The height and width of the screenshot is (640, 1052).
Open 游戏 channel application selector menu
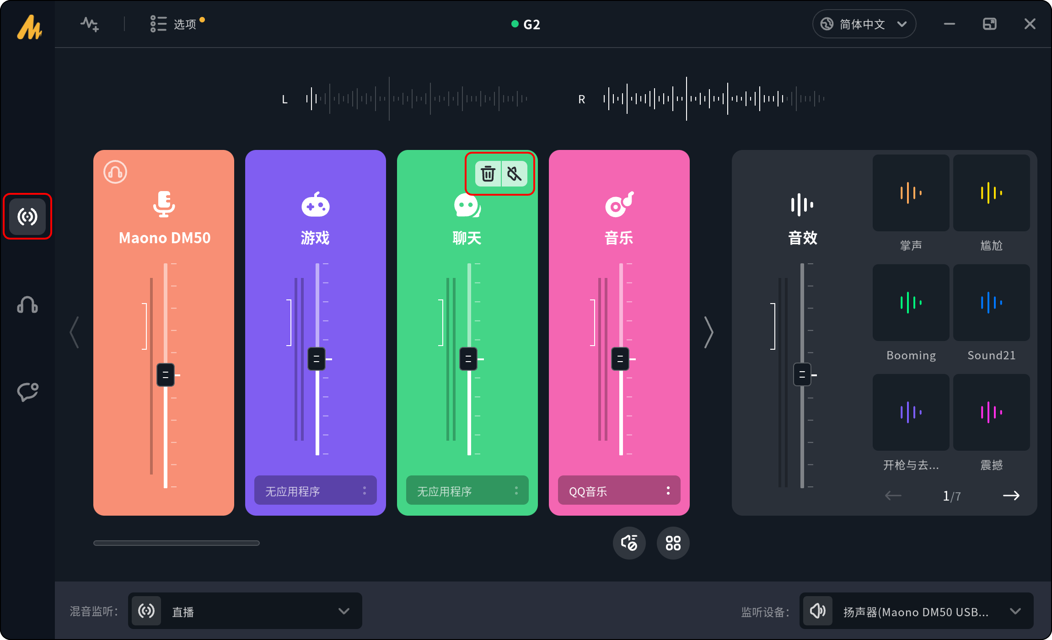(364, 491)
